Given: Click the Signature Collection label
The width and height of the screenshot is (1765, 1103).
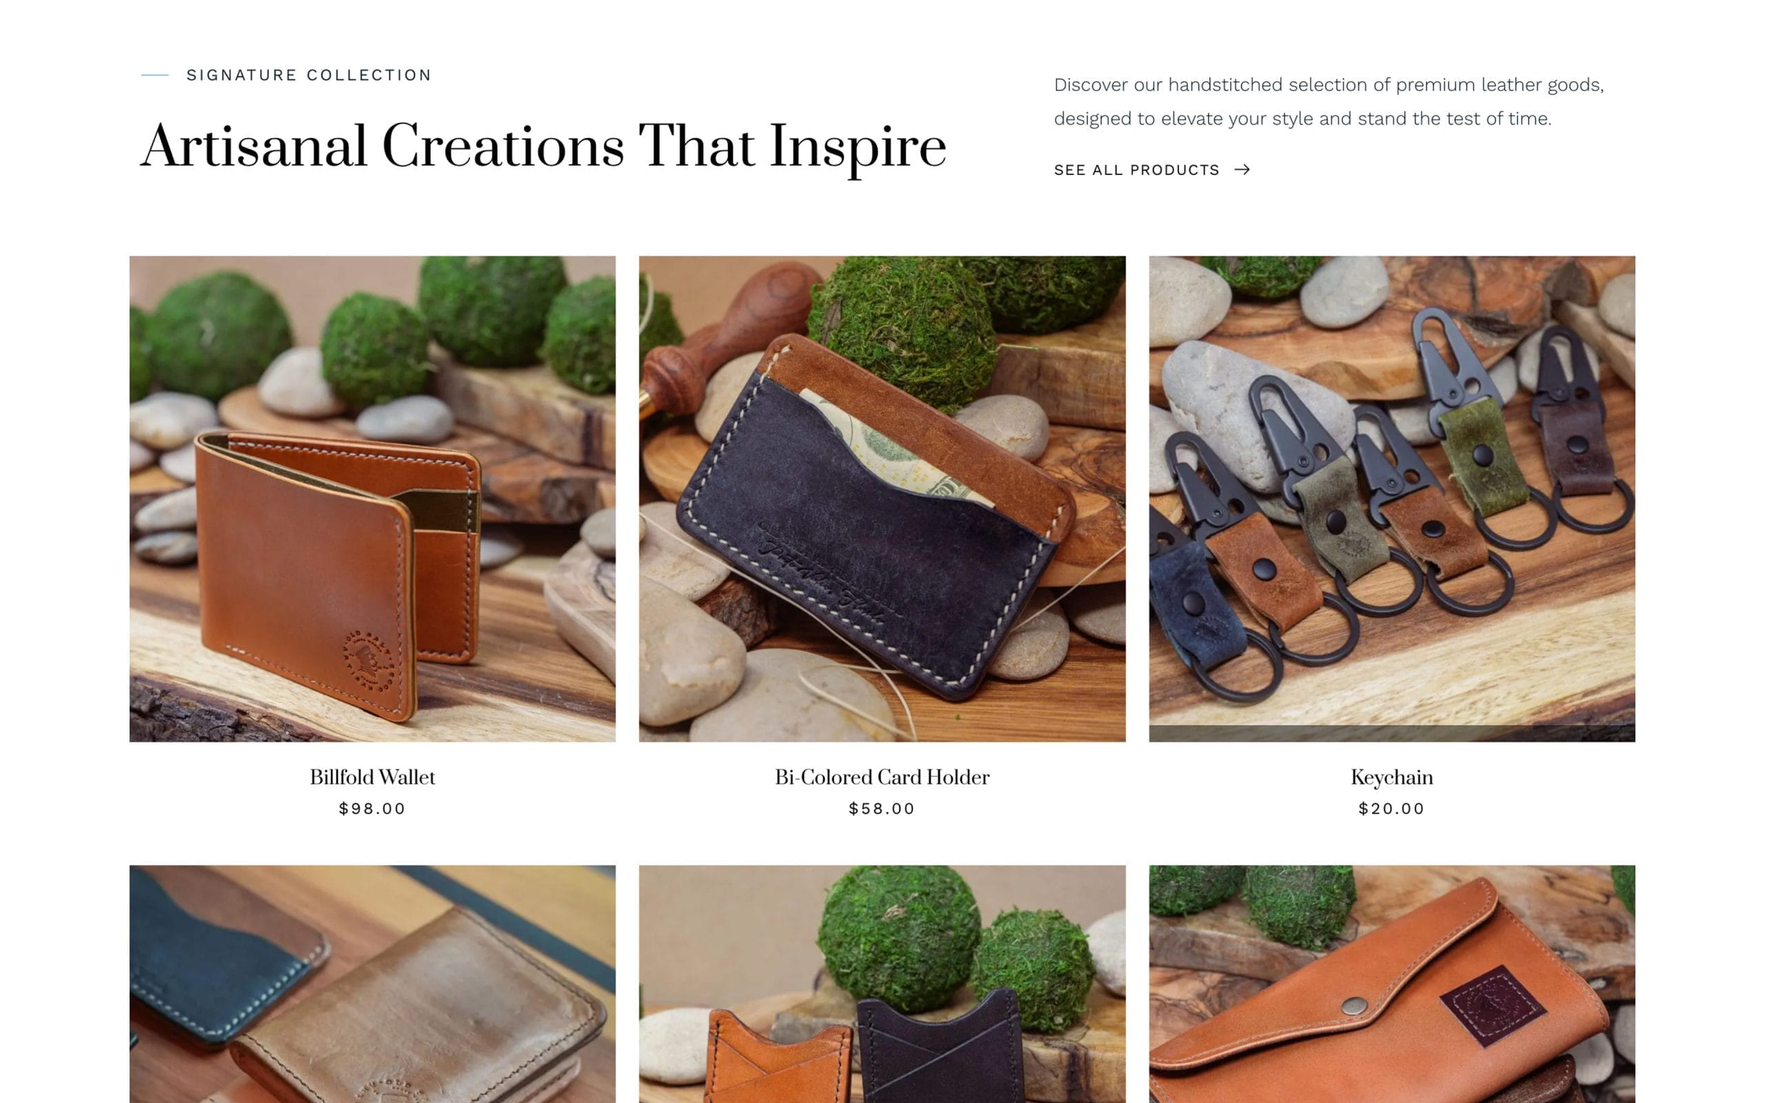Looking at the screenshot, I should [x=310, y=75].
